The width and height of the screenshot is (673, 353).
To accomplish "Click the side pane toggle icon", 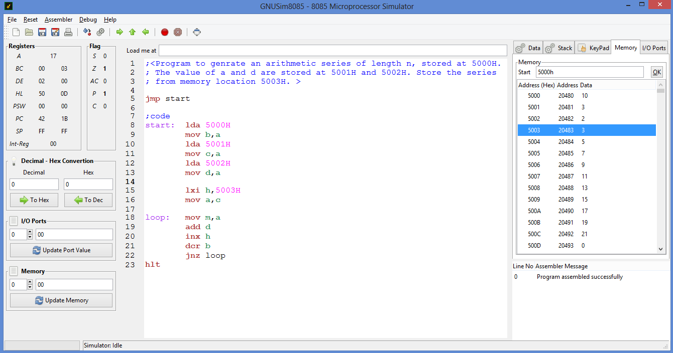I will [x=197, y=32].
